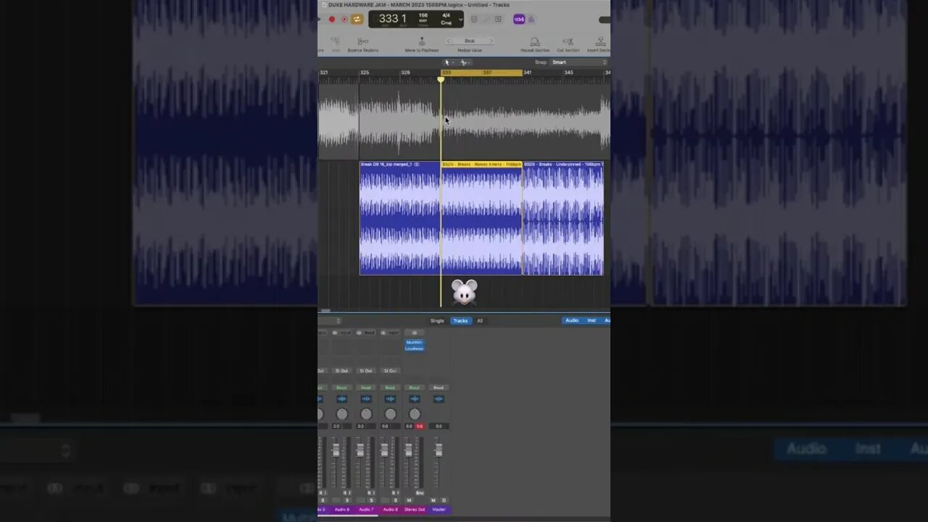Toggle the metronome click button
This screenshot has width=928, height=522.
(x=531, y=20)
